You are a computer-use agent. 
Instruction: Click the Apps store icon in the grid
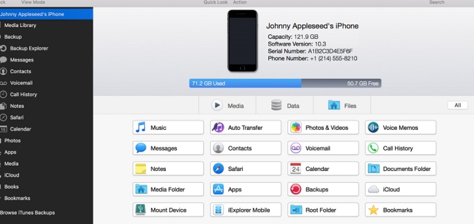tap(218, 189)
